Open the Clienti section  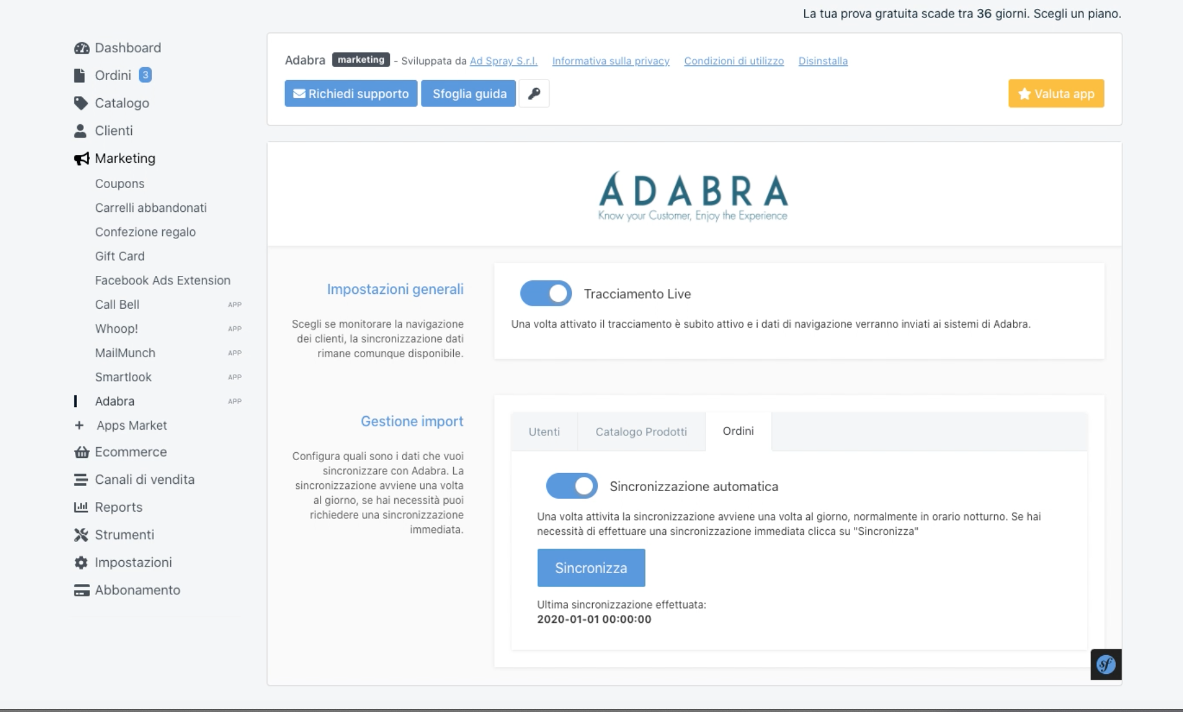[114, 131]
